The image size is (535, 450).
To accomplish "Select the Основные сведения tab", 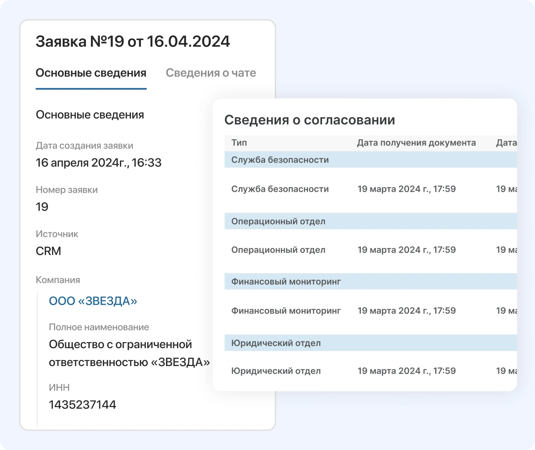I will [91, 73].
